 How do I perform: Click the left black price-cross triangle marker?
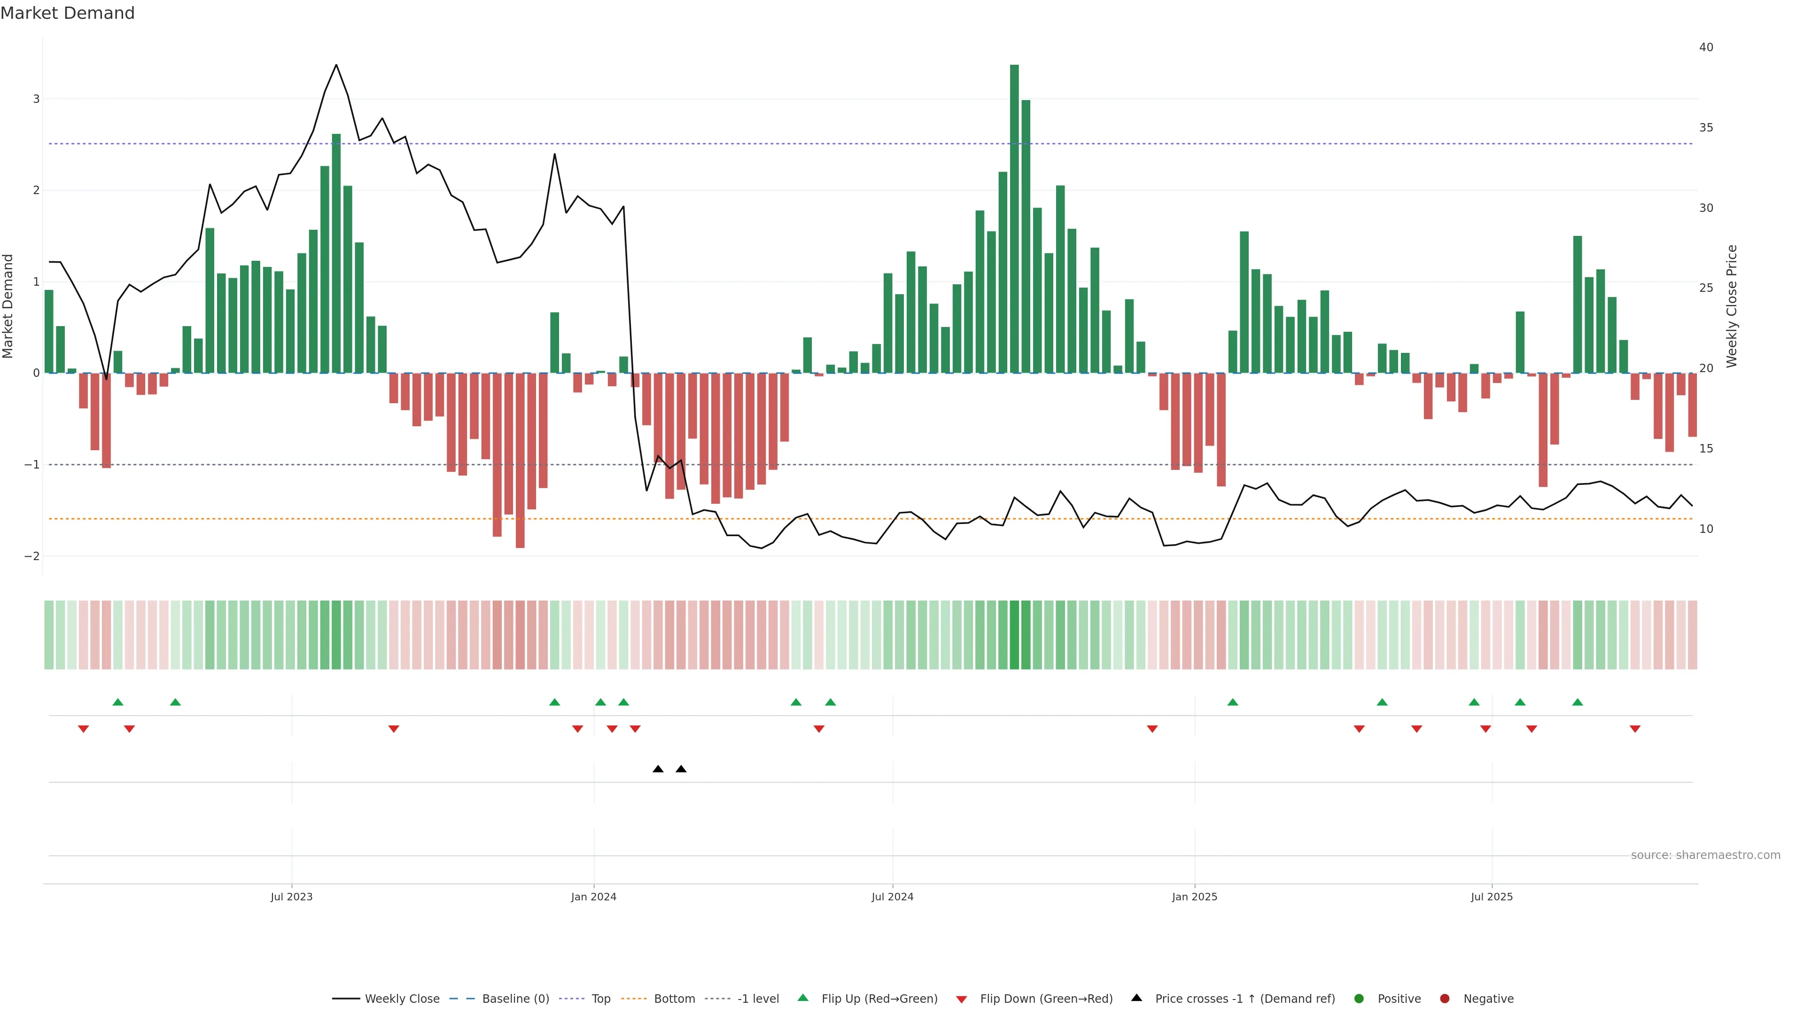[658, 769]
